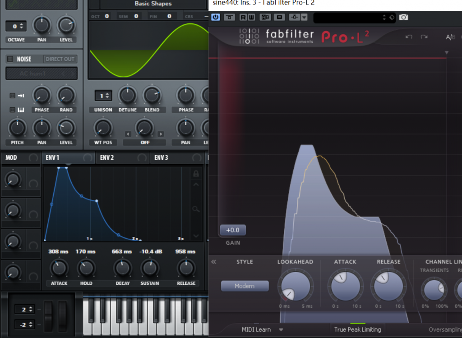Toggle the noise one-shot arrow checkbox
The width and height of the screenshot is (462, 338).
(x=13, y=96)
